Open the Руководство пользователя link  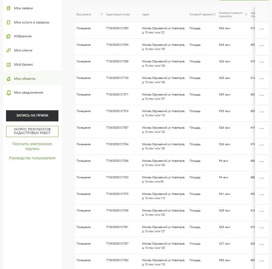click(32, 158)
